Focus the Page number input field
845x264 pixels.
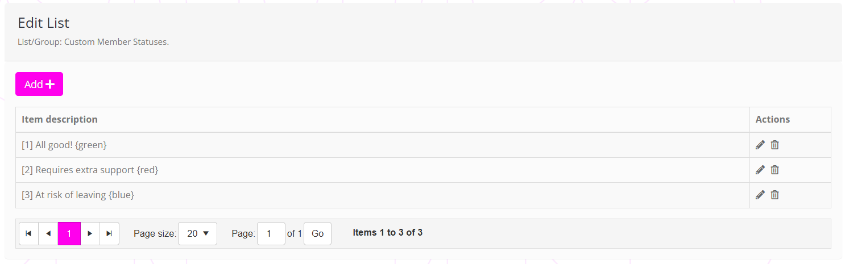click(271, 233)
